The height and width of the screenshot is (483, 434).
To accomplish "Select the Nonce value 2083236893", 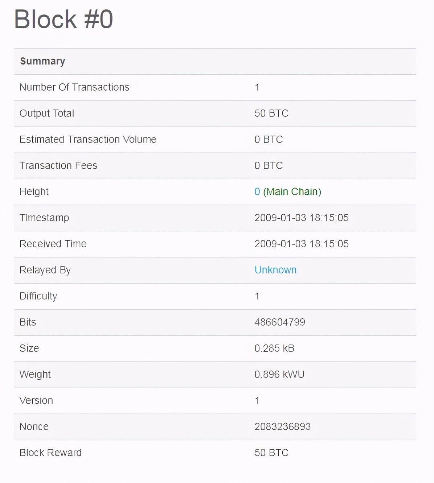I will (x=283, y=426).
